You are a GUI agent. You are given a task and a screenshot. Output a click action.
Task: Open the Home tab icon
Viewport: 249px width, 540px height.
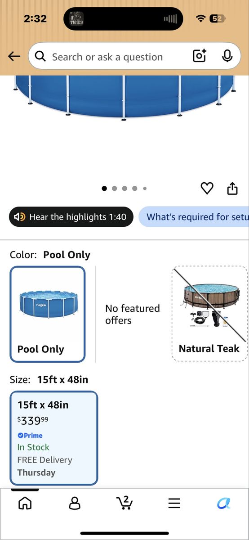[x=25, y=503]
